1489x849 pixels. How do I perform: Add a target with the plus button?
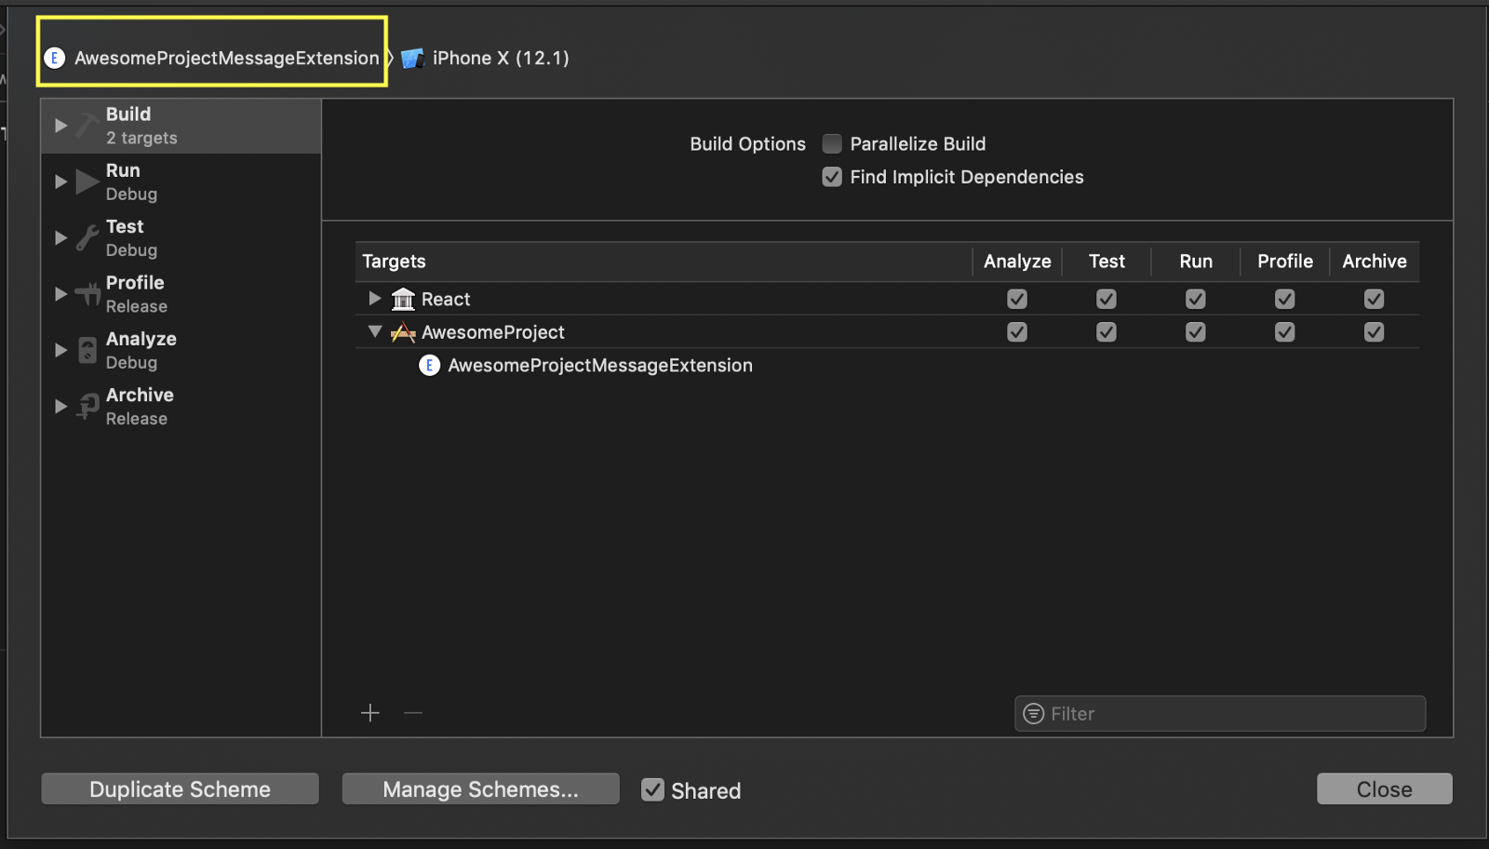point(370,713)
